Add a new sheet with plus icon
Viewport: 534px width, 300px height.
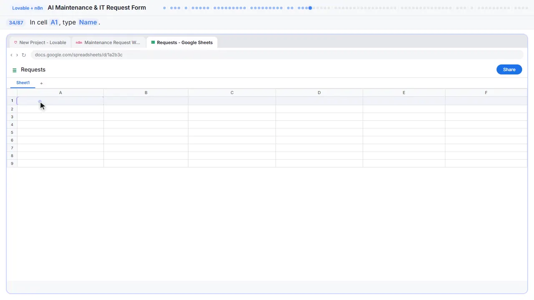tap(41, 83)
